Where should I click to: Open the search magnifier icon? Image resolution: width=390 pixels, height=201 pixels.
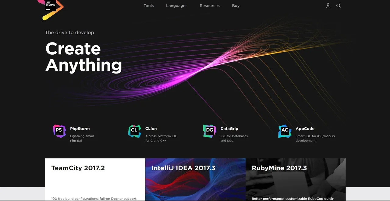pos(339,6)
